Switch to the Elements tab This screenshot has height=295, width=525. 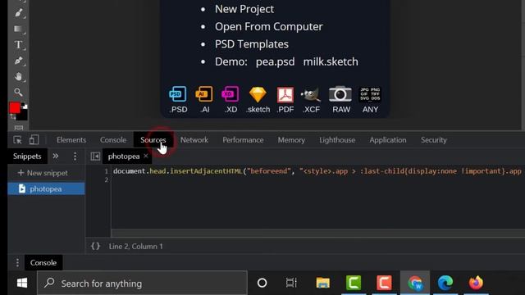[71, 140]
